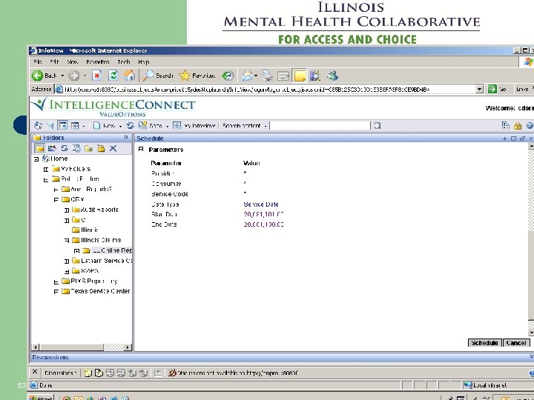Click the Service Date value link
This screenshot has height=400, width=534.
[261, 204]
